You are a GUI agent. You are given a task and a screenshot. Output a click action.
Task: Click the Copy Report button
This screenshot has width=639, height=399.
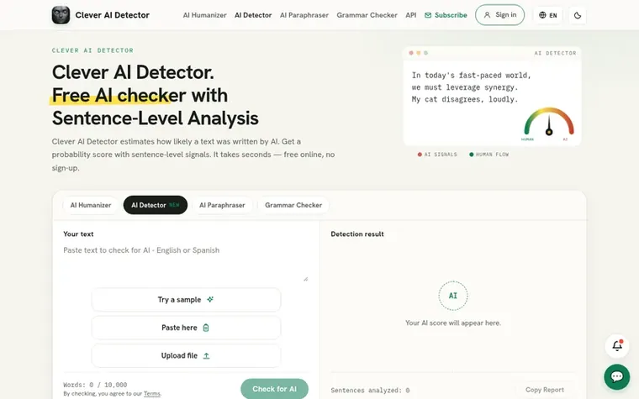click(545, 390)
